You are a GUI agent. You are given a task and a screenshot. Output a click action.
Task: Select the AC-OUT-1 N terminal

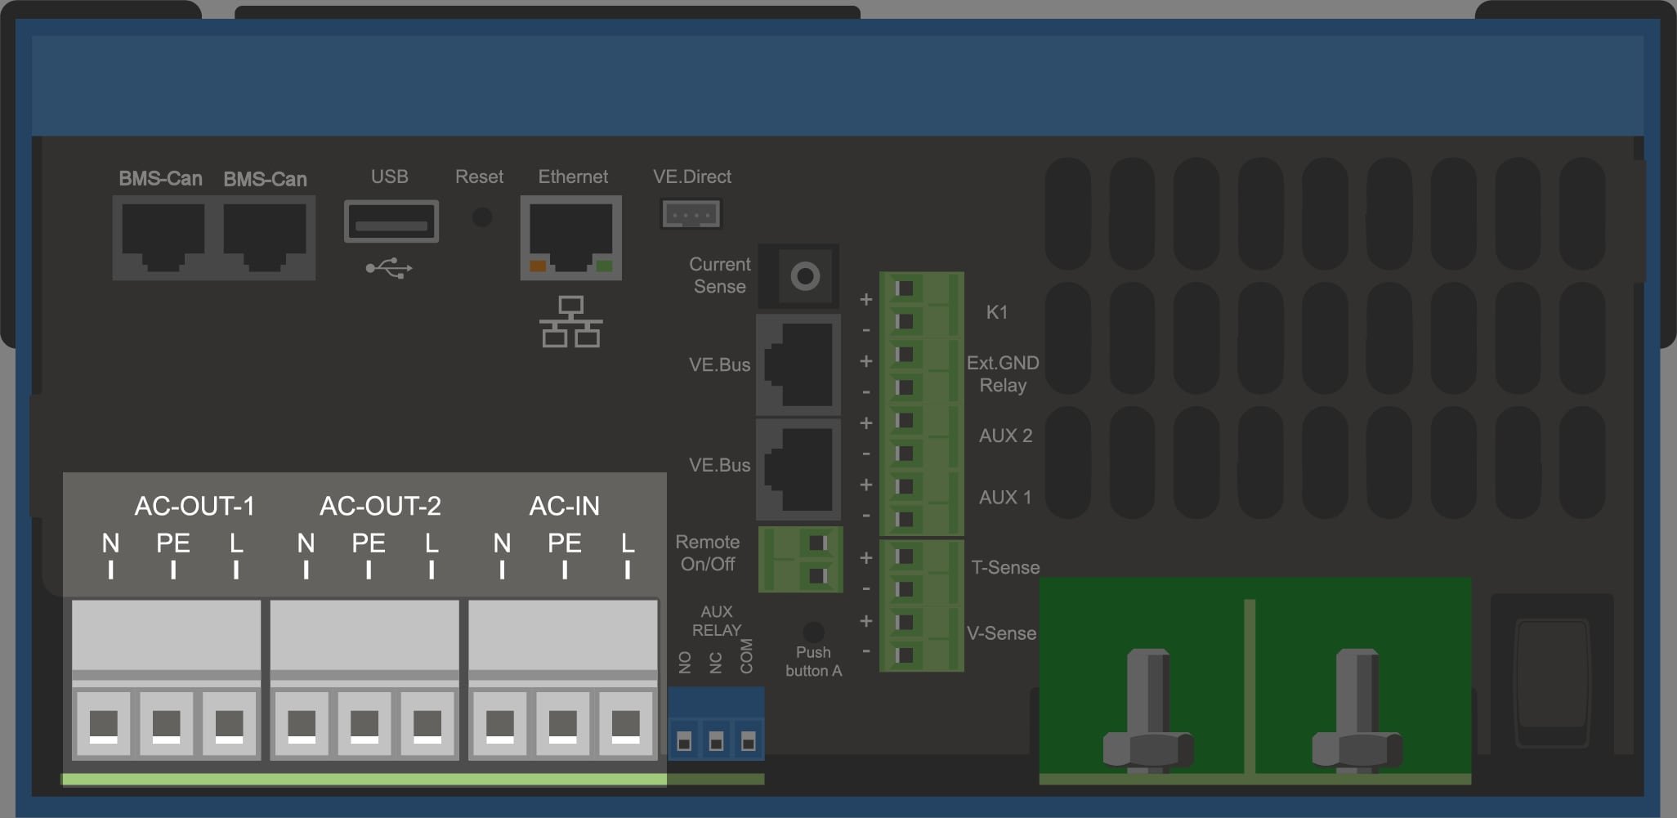pyautogui.click(x=104, y=725)
